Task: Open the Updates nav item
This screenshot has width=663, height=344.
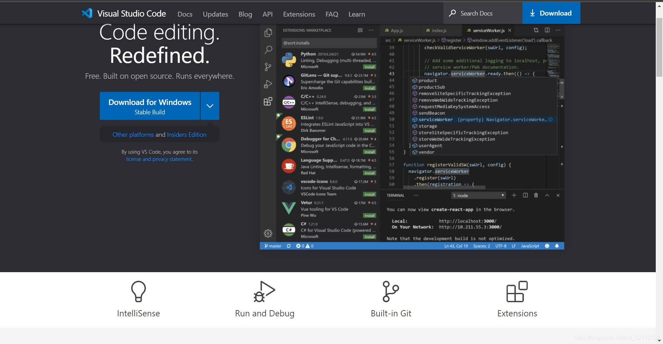Action: click(x=215, y=14)
